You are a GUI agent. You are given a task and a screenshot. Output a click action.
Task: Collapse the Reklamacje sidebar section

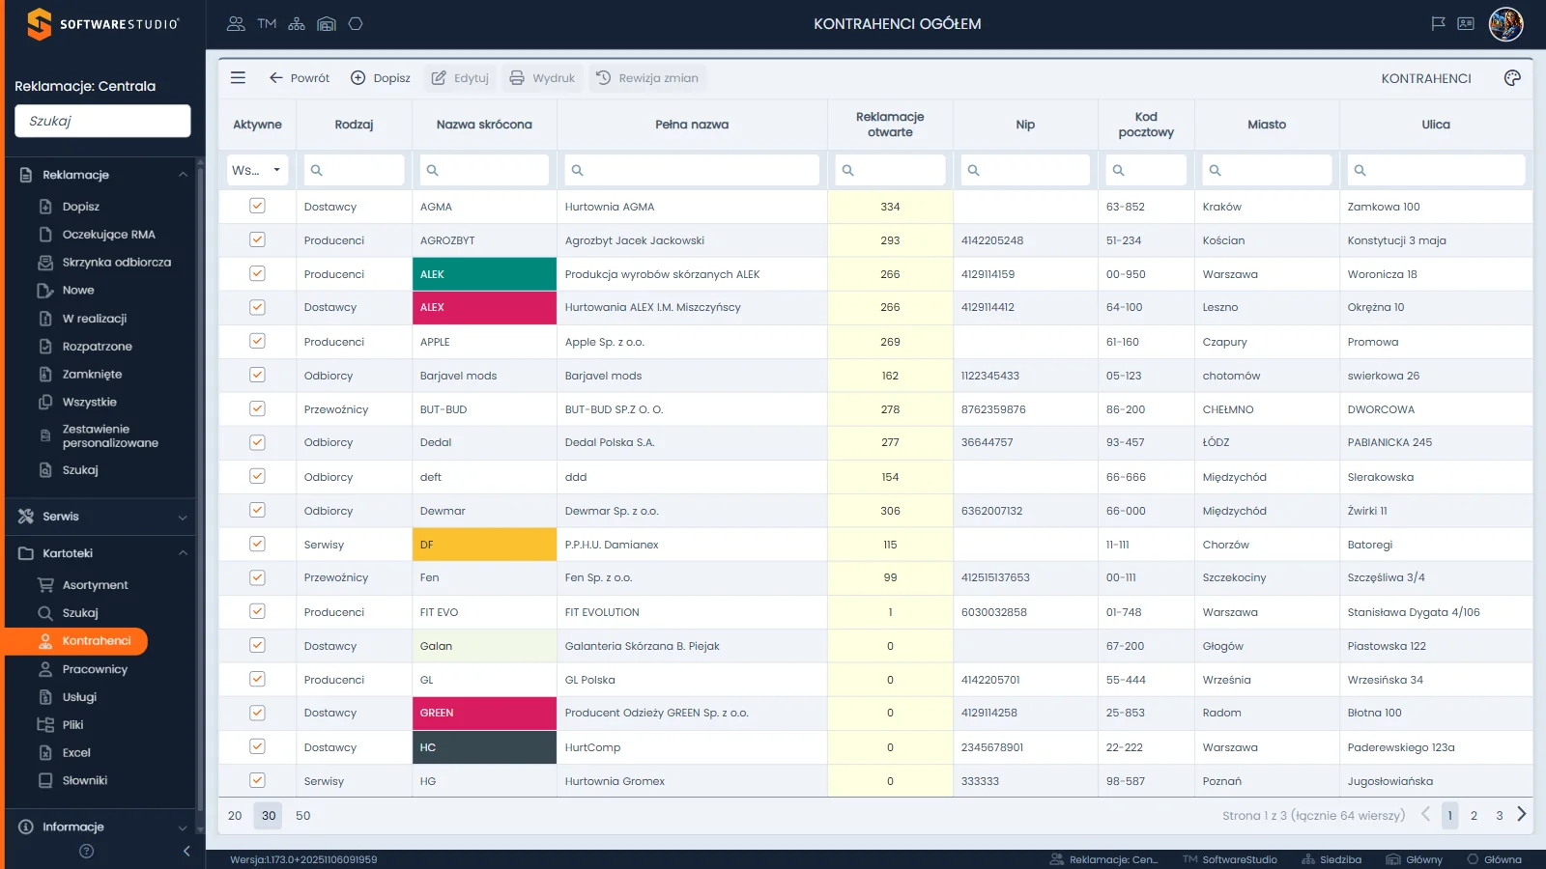[x=183, y=175]
